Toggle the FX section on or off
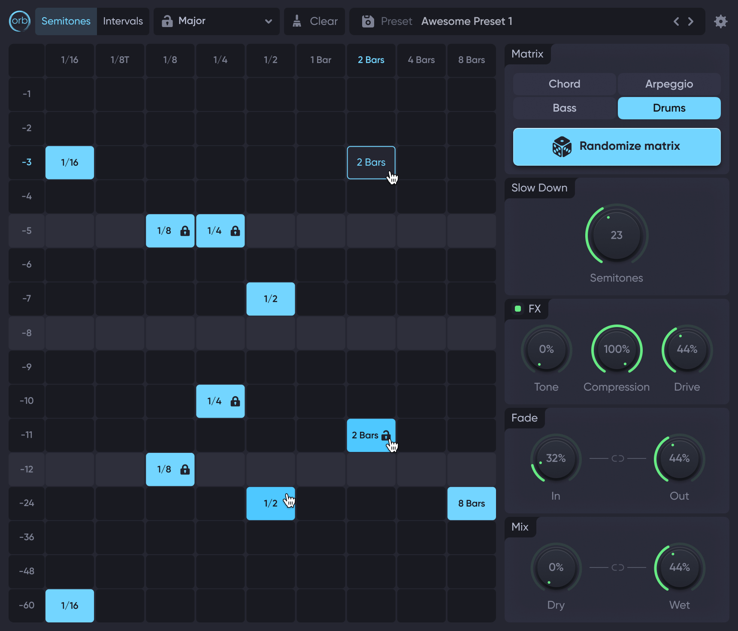738x631 pixels. (x=517, y=308)
